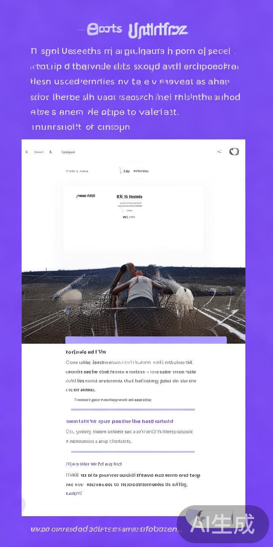
Task: Open the right tab after the bracket icon
Action: 136,171
